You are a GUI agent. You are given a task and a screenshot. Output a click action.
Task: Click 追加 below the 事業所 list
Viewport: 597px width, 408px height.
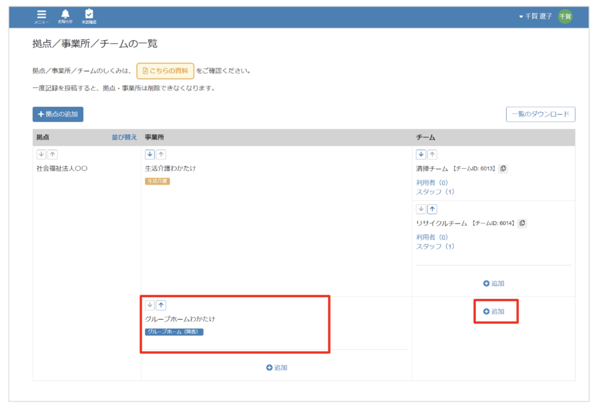point(277,368)
